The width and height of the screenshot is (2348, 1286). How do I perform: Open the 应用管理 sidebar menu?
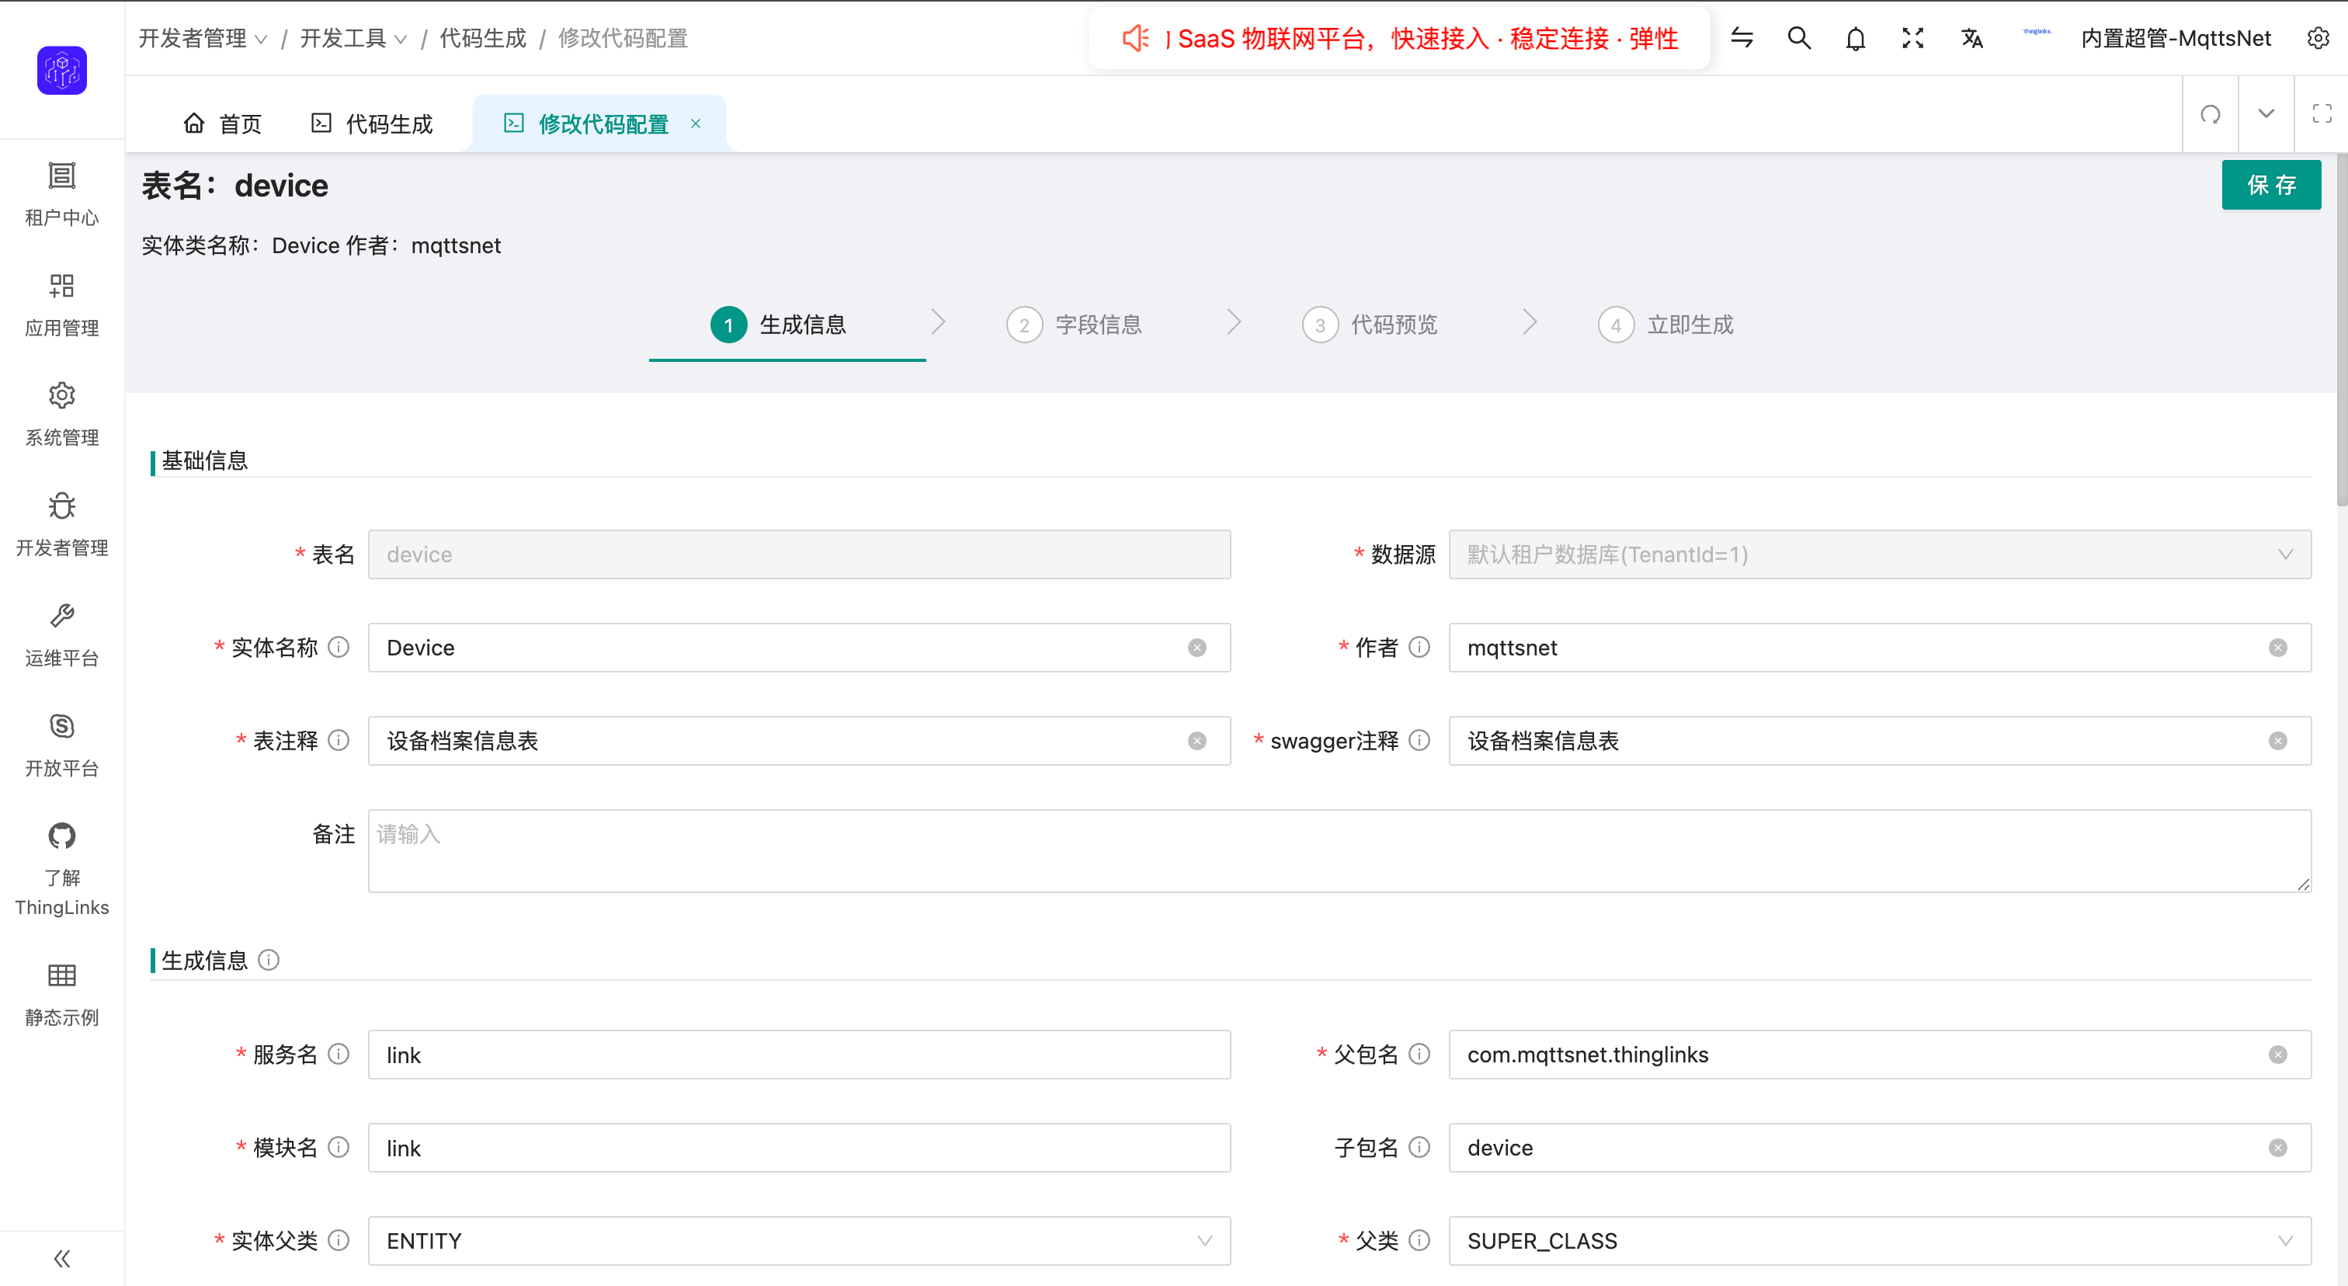coord(62,304)
